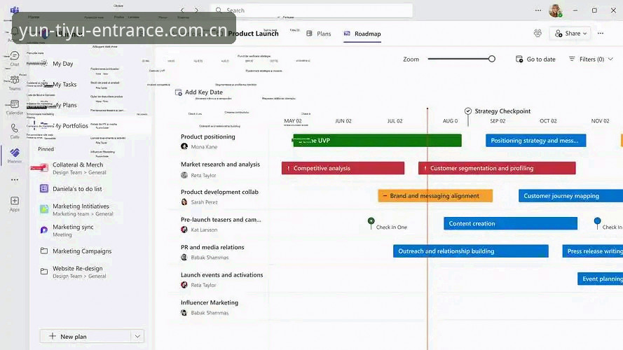This screenshot has height=350, width=623.
Task: Open Chat in the Teams sidebar
Action: pos(15,58)
